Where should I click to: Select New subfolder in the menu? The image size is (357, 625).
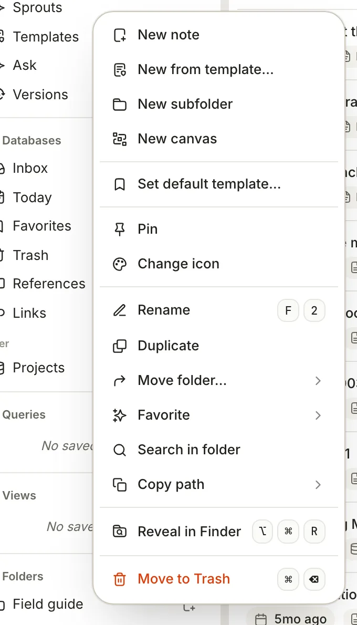[219, 105]
